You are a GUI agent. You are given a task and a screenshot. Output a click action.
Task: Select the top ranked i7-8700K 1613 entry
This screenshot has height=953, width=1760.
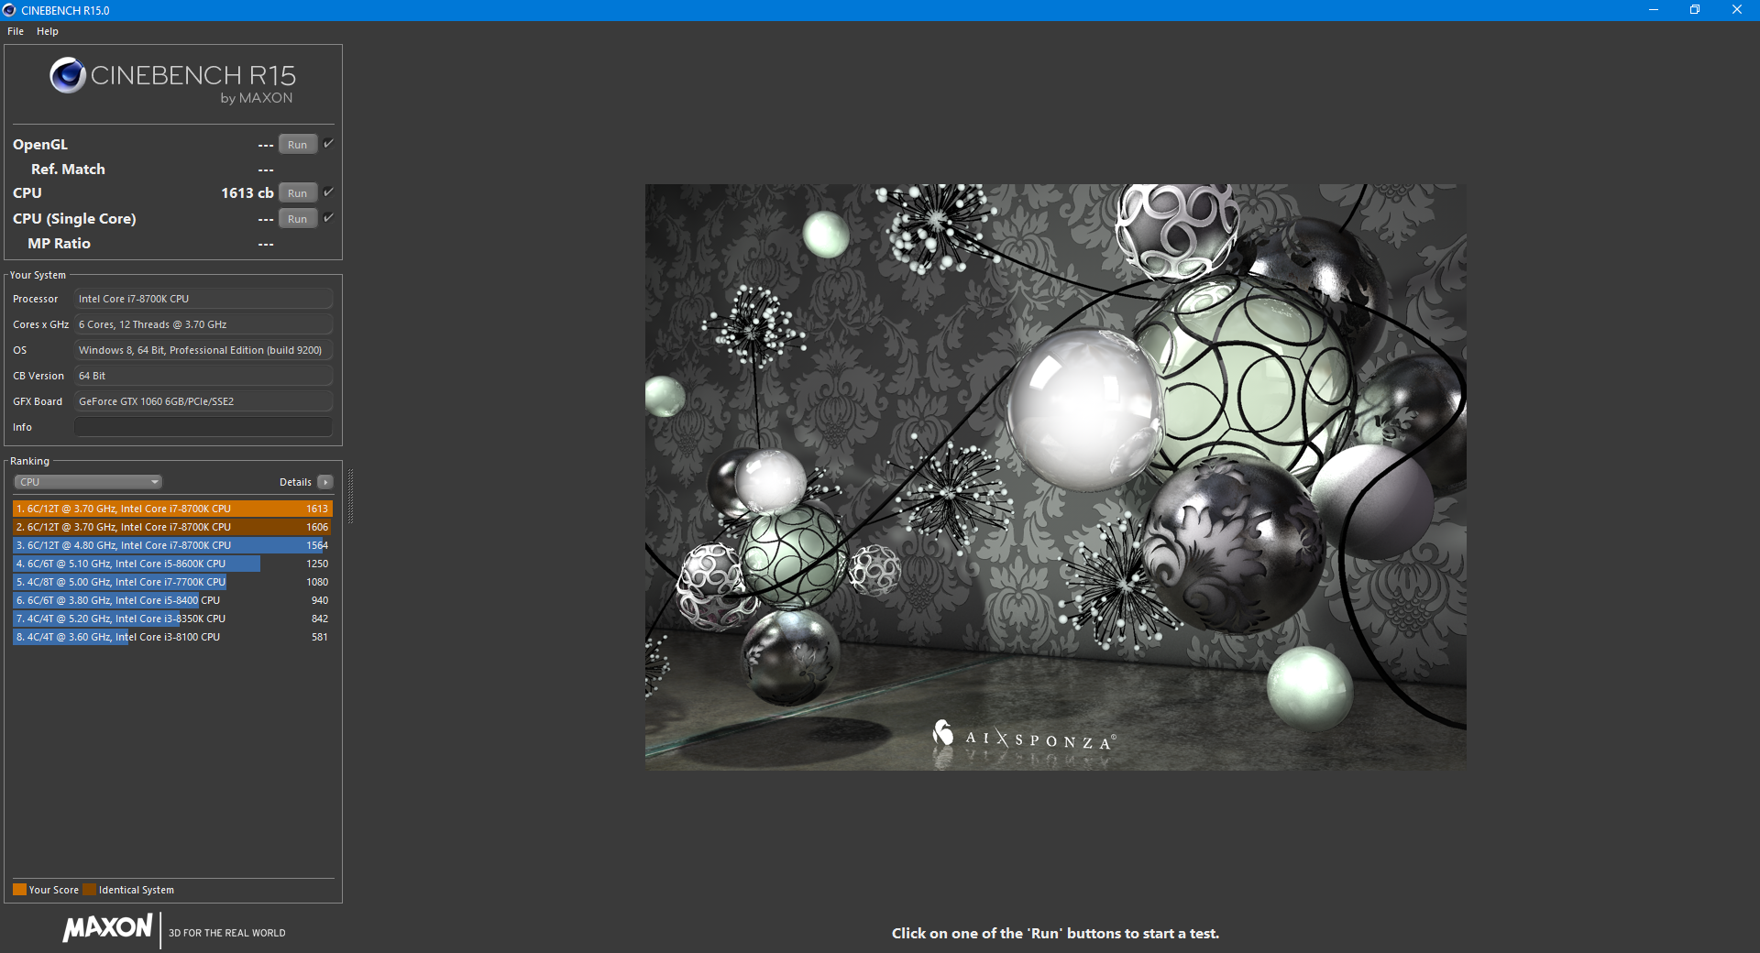pyautogui.click(x=172, y=509)
